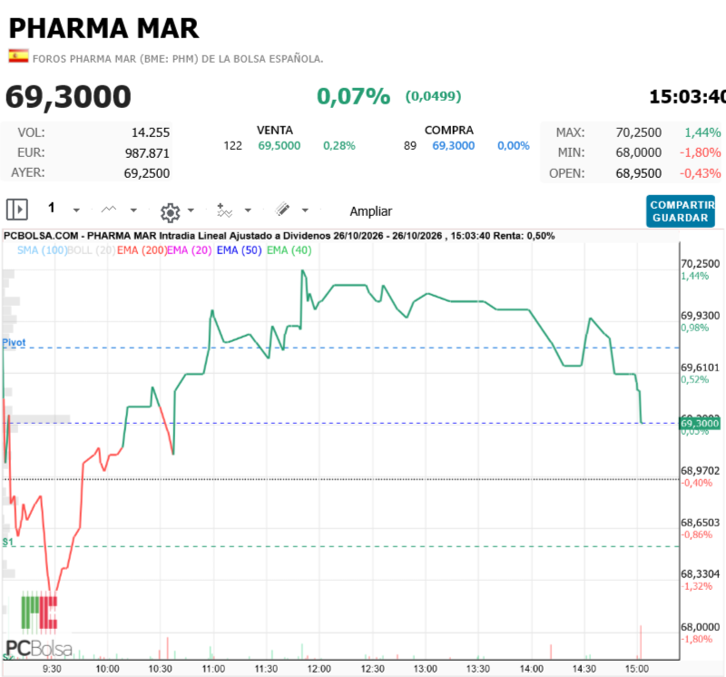Click the 68,6503 price axis label
The width and height of the screenshot is (726, 677).
coord(700,523)
